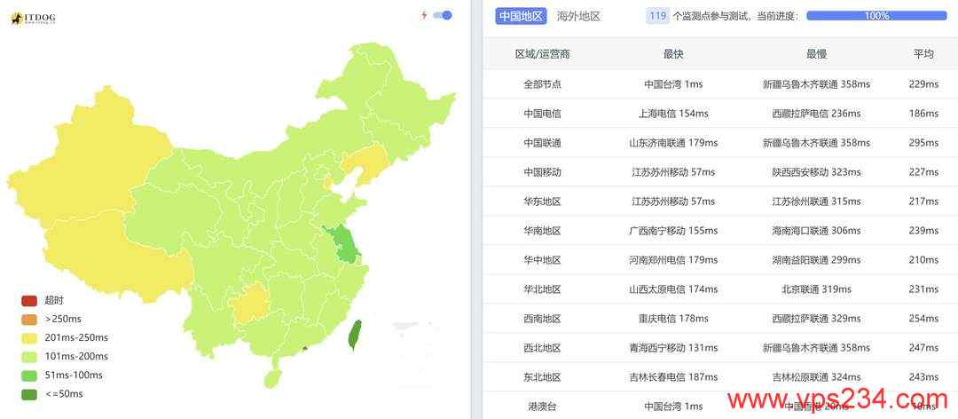
Task: Toggle the 101ms-200ms legend swatch
Action: [29, 357]
